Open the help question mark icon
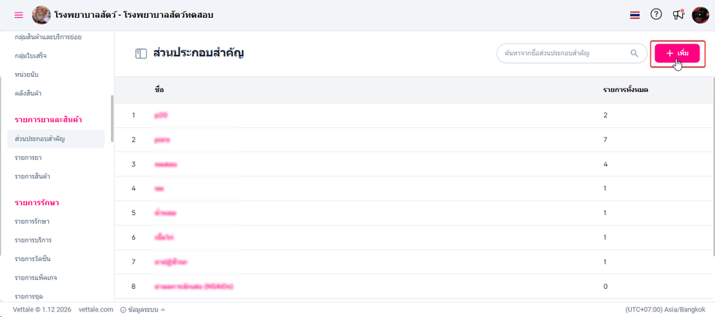 click(x=656, y=15)
